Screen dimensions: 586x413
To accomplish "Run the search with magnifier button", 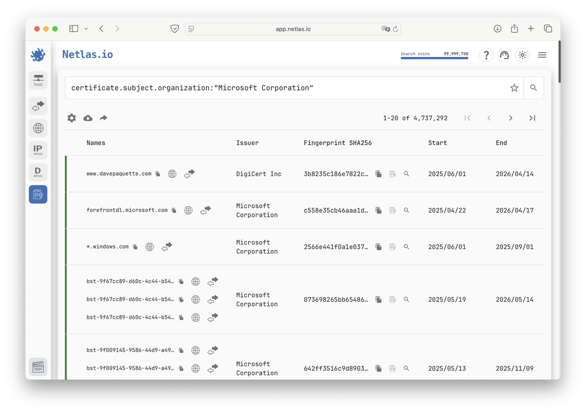I will [533, 88].
